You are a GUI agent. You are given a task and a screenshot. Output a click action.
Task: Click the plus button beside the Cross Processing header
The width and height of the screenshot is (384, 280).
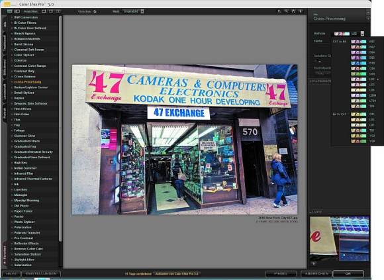(x=368, y=19)
